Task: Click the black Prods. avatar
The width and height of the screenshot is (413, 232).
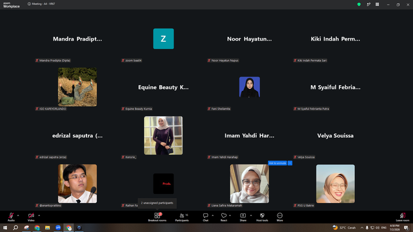Action: [x=163, y=184]
